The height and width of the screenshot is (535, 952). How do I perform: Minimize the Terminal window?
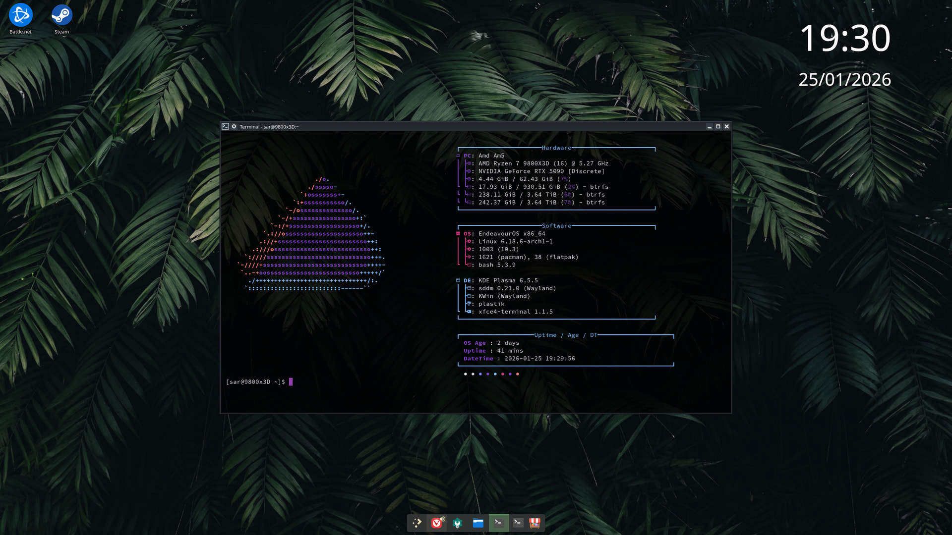pos(709,126)
